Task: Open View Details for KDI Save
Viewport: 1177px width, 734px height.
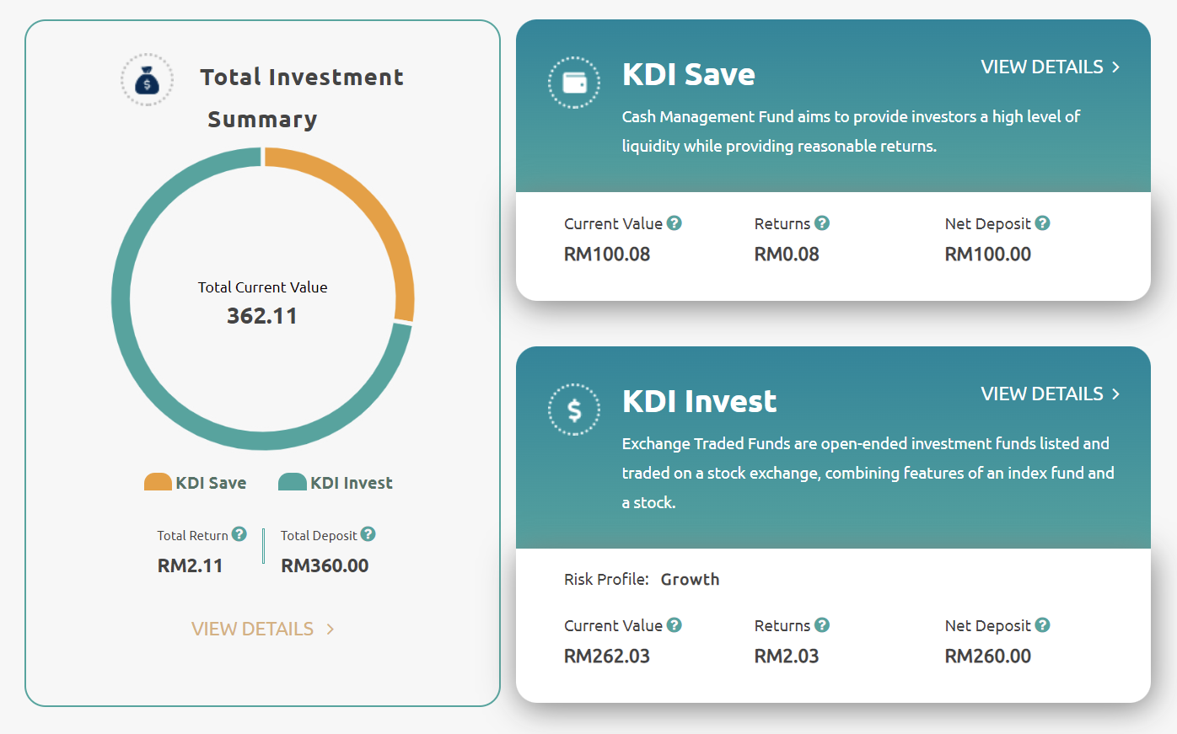Action: pos(1050,67)
